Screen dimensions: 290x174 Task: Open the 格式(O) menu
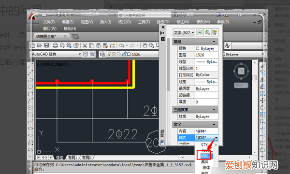click(x=125, y=22)
